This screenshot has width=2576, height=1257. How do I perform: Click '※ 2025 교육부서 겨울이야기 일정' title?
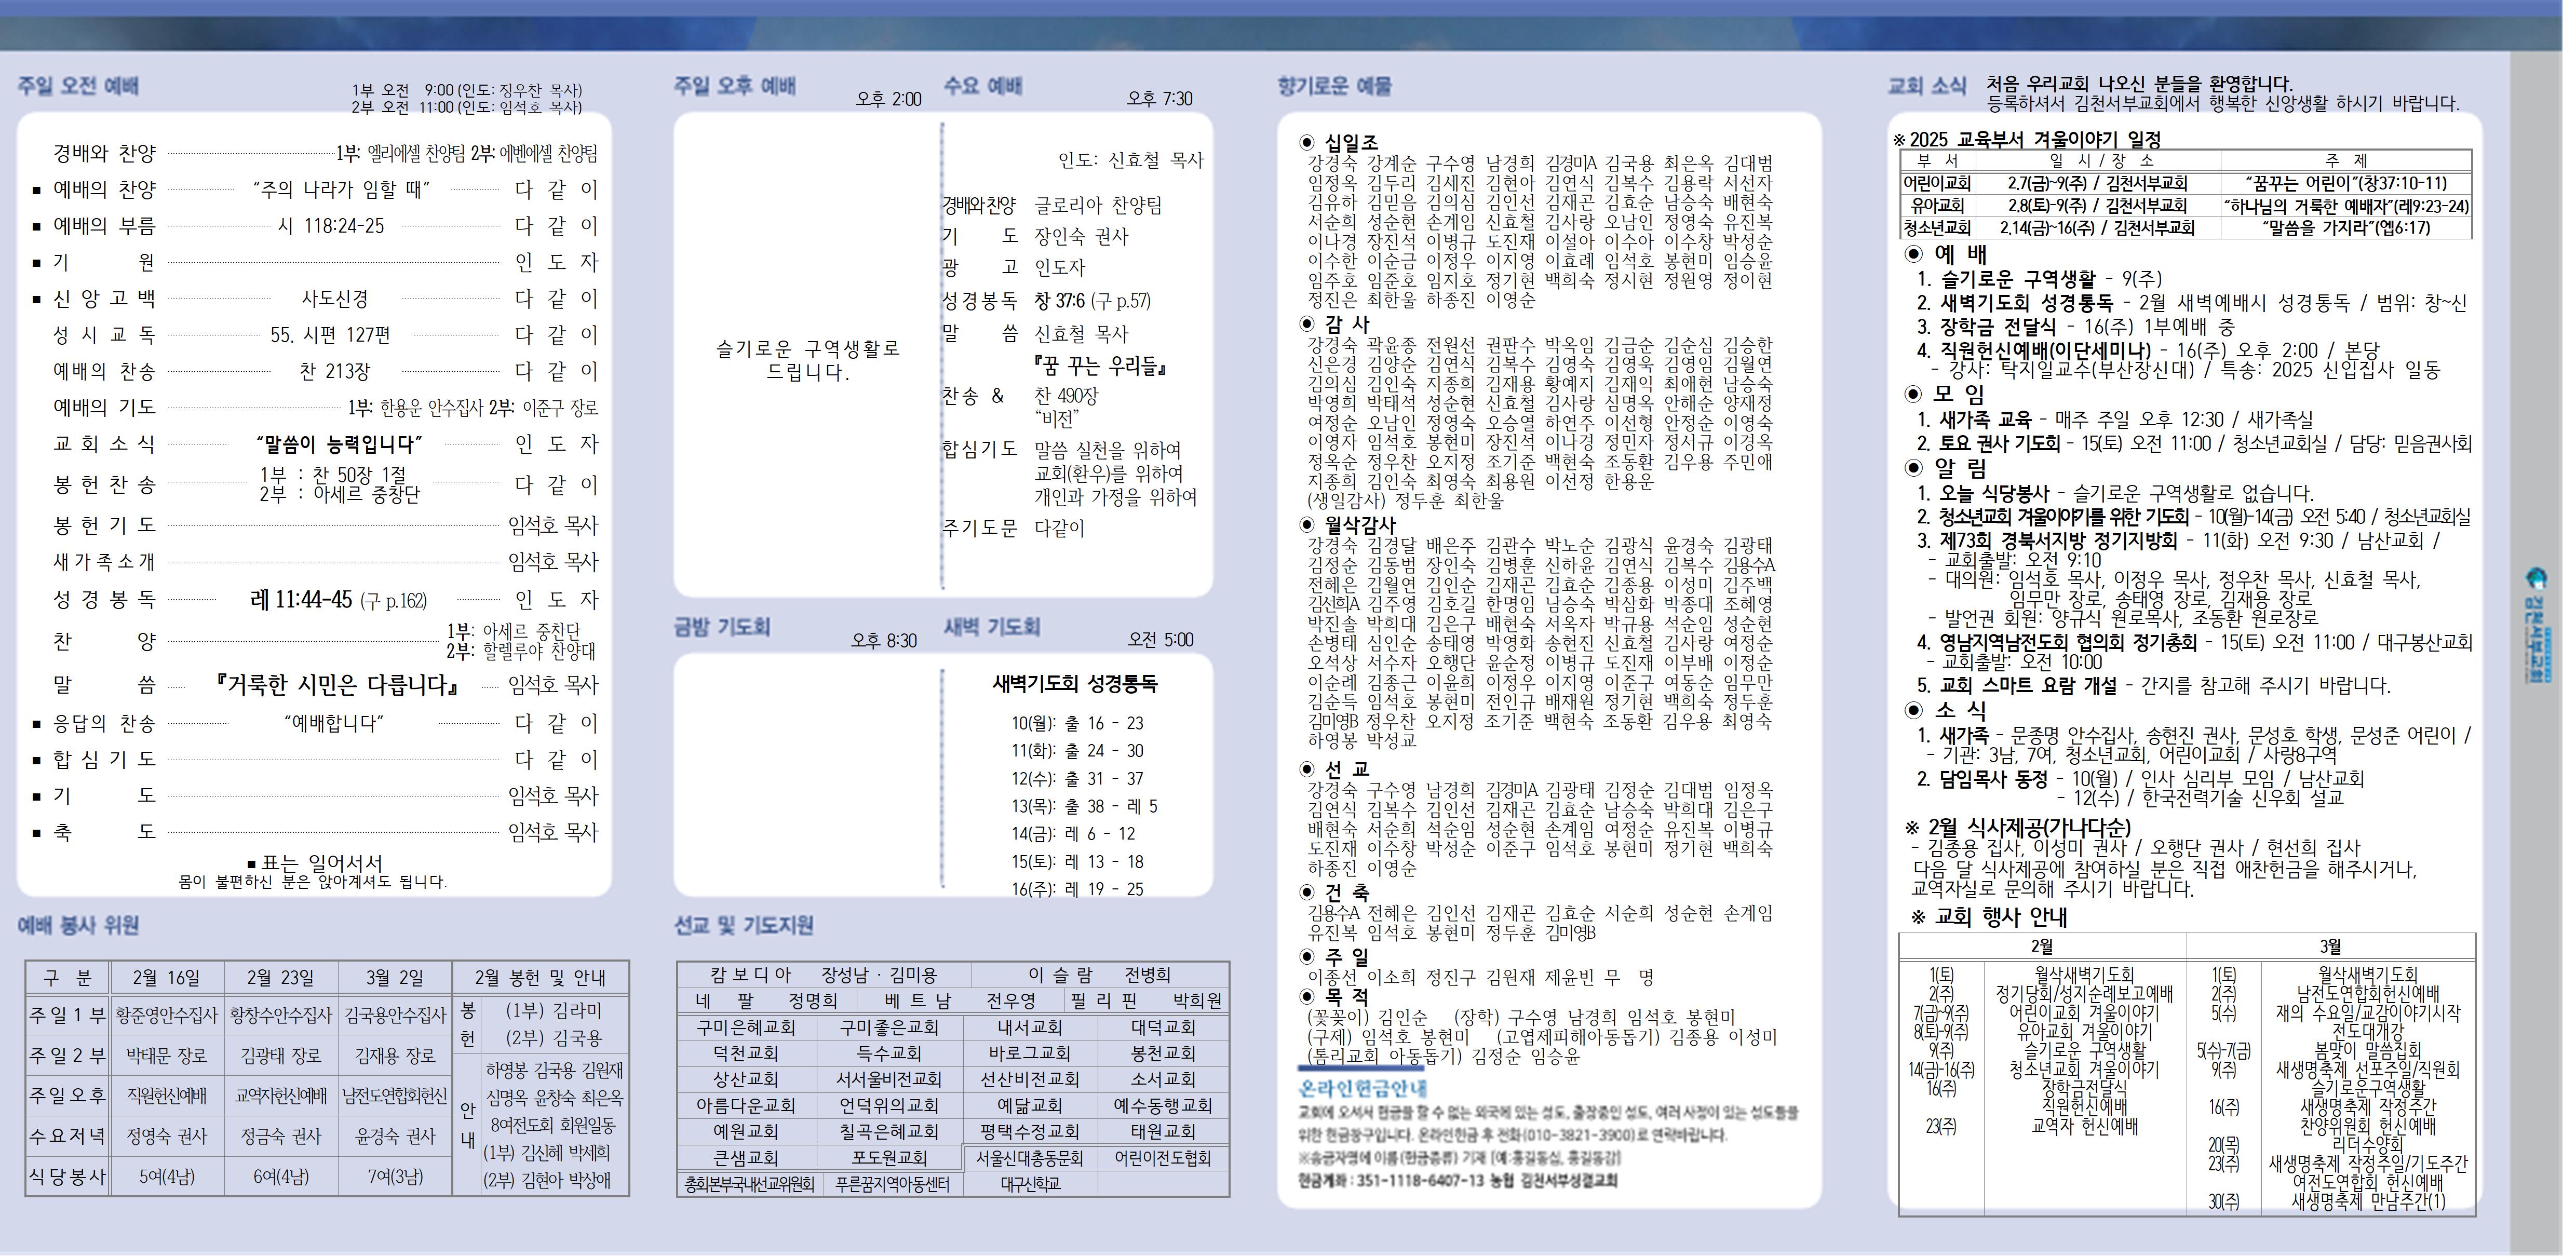click(x=2027, y=139)
